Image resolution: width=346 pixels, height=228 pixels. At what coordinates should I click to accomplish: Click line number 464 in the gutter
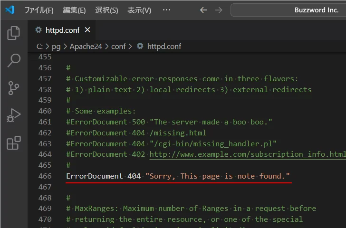tap(45, 154)
